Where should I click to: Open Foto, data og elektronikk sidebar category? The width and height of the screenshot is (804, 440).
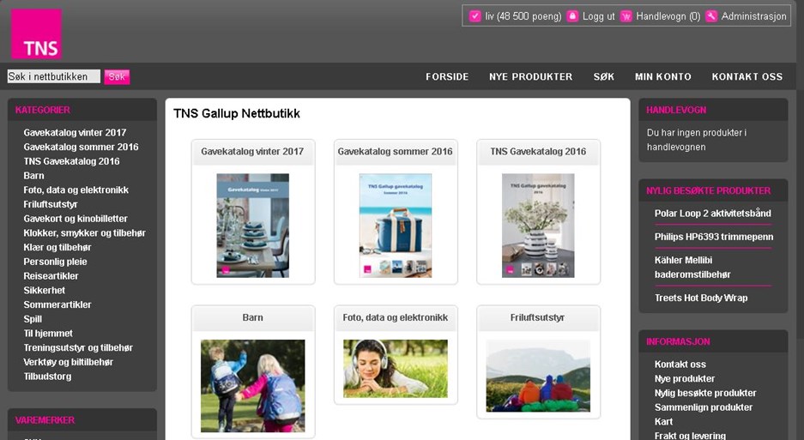pyautogui.click(x=76, y=190)
